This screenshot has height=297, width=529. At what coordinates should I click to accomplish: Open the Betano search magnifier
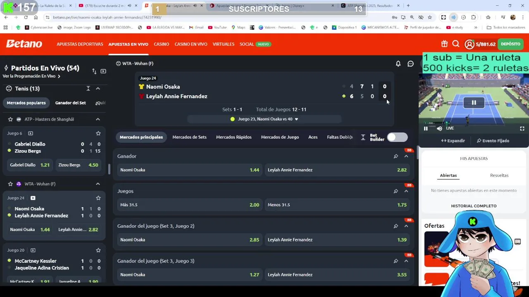(456, 44)
